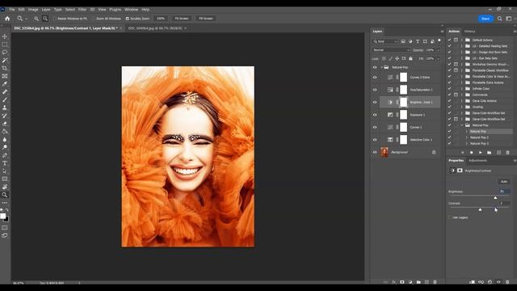517x291 pixels.
Task: Click the Home icon in options bar
Action: pos(7,19)
